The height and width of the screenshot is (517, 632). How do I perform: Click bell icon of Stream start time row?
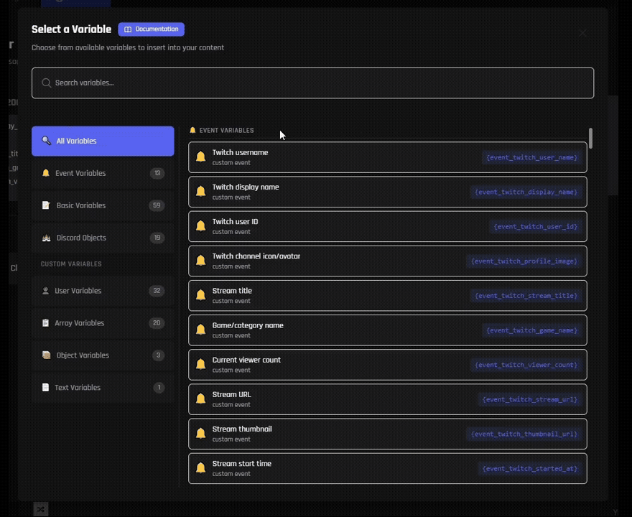point(200,468)
